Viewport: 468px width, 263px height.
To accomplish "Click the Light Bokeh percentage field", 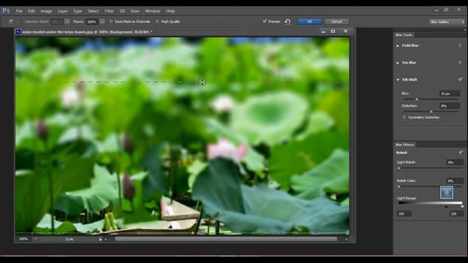I will (x=455, y=162).
